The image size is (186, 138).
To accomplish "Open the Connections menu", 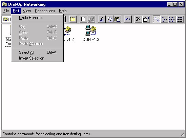I will pyautogui.click(x=45, y=11).
